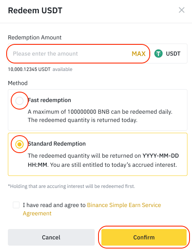Image resolution: width=192 pixels, height=251 pixels.
Task: Click the yellow Confirm button
Action: pos(144,237)
